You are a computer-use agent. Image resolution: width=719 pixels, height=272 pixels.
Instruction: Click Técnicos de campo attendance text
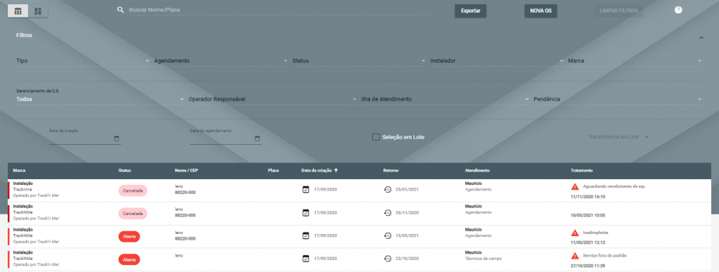click(483, 258)
